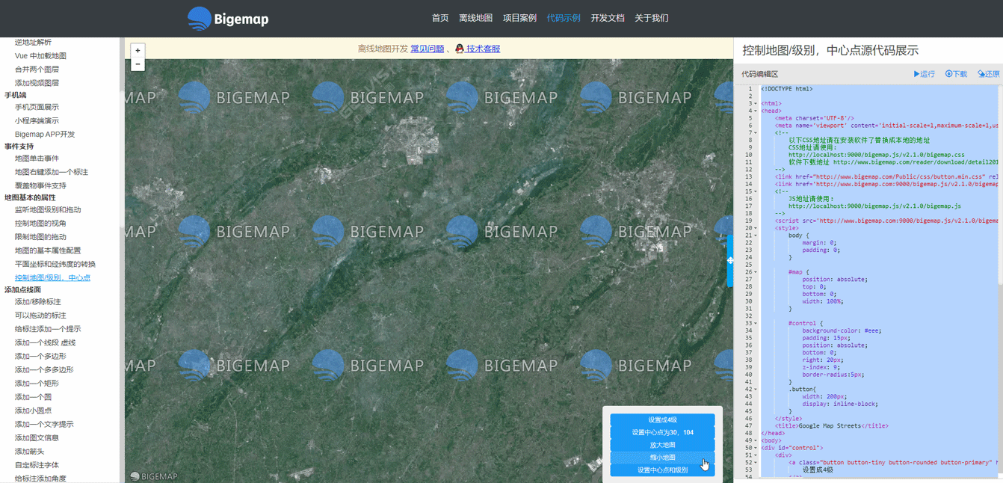Open the 常见问题 link
Image resolution: width=1003 pixels, height=483 pixels.
[x=428, y=49]
